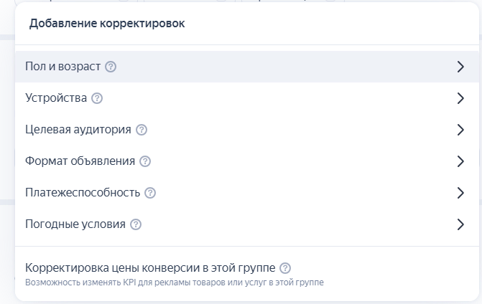Expand Платежеспособность chevron arrow
Image resolution: width=482 pixels, height=304 pixels.
pos(460,193)
